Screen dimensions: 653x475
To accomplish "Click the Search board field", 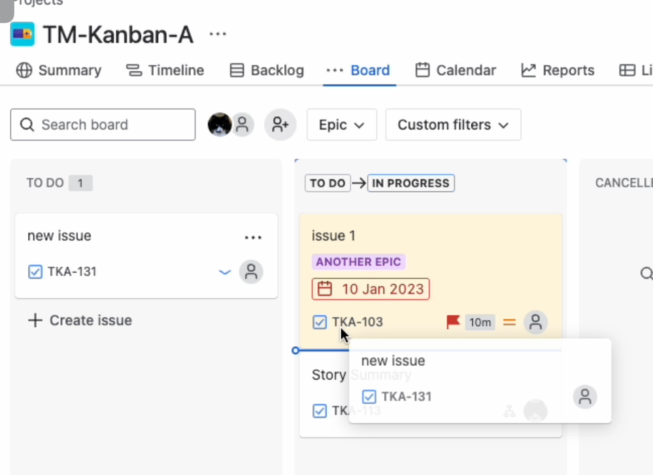I will click(x=103, y=125).
